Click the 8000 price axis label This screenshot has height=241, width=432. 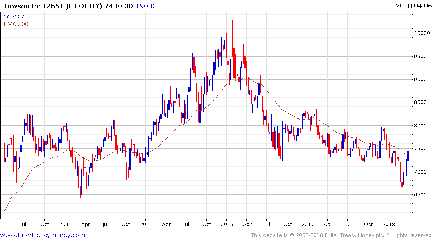420,126
